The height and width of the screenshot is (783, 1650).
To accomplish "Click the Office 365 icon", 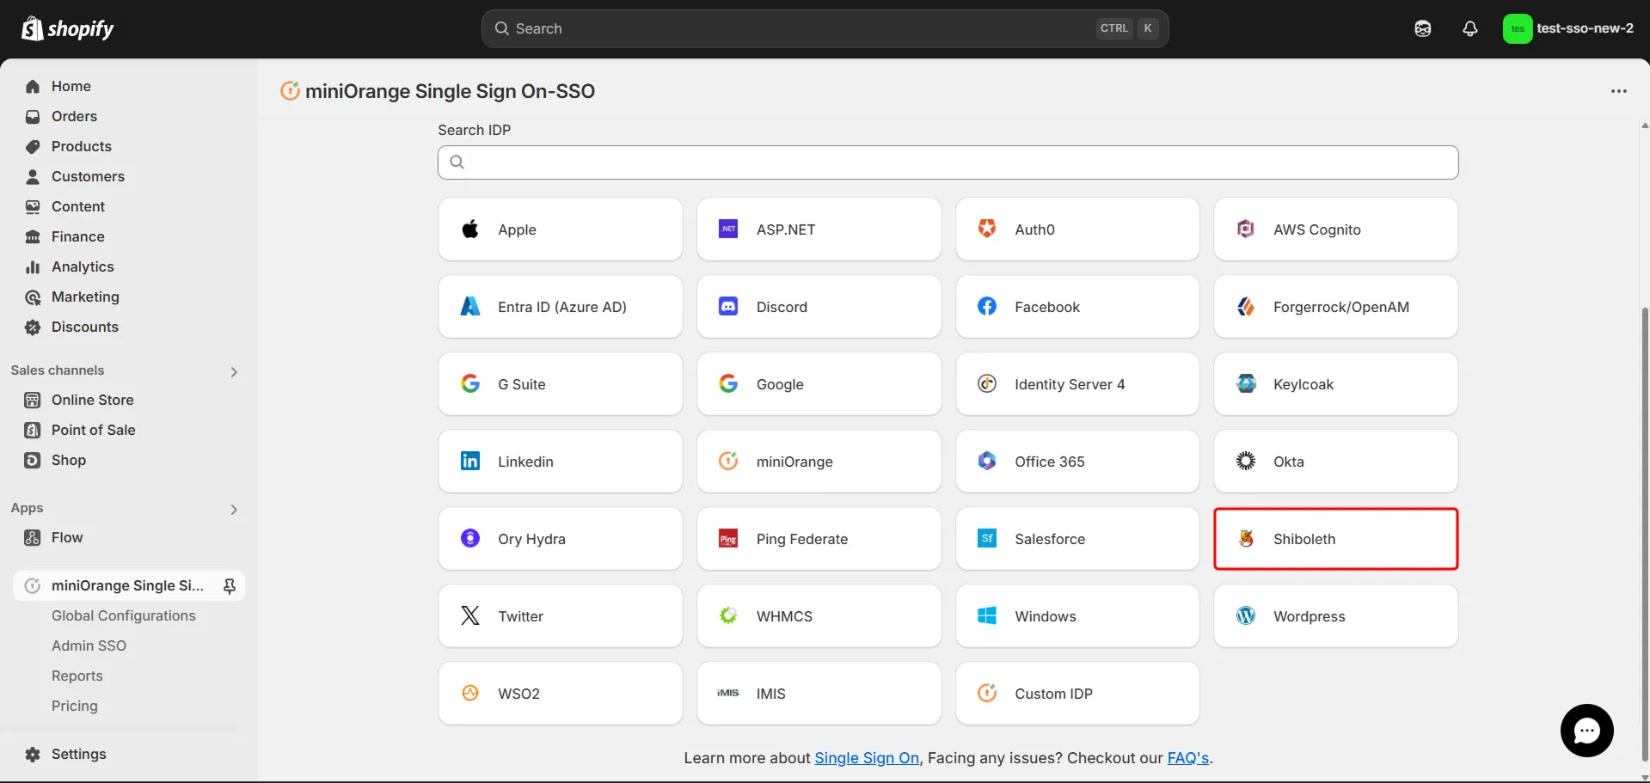I will pyautogui.click(x=987, y=461).
